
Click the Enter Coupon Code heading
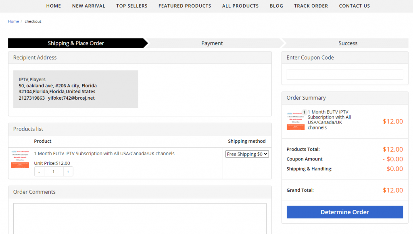[310, 57]
